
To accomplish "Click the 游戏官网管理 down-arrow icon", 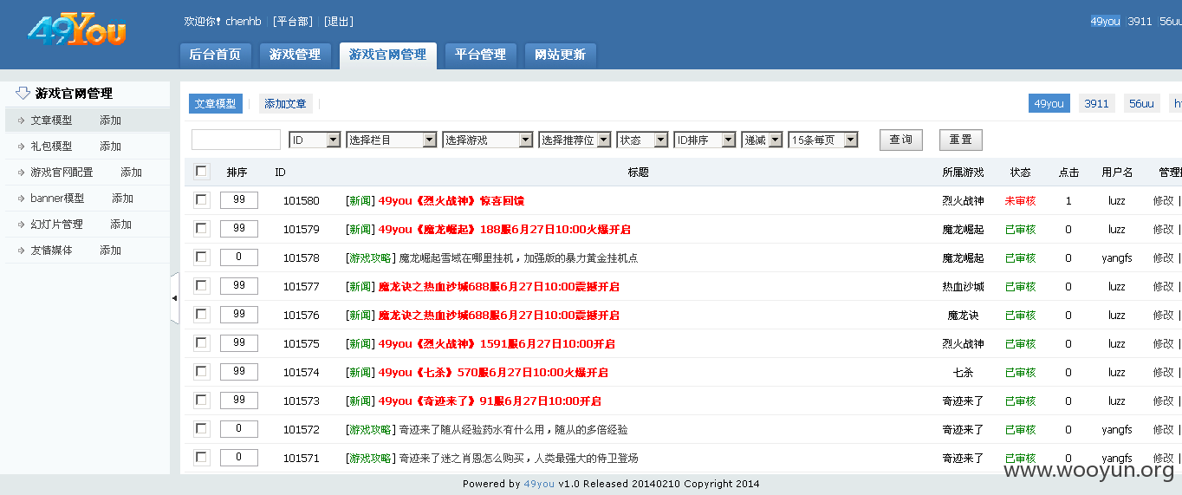I will [23, 93].
